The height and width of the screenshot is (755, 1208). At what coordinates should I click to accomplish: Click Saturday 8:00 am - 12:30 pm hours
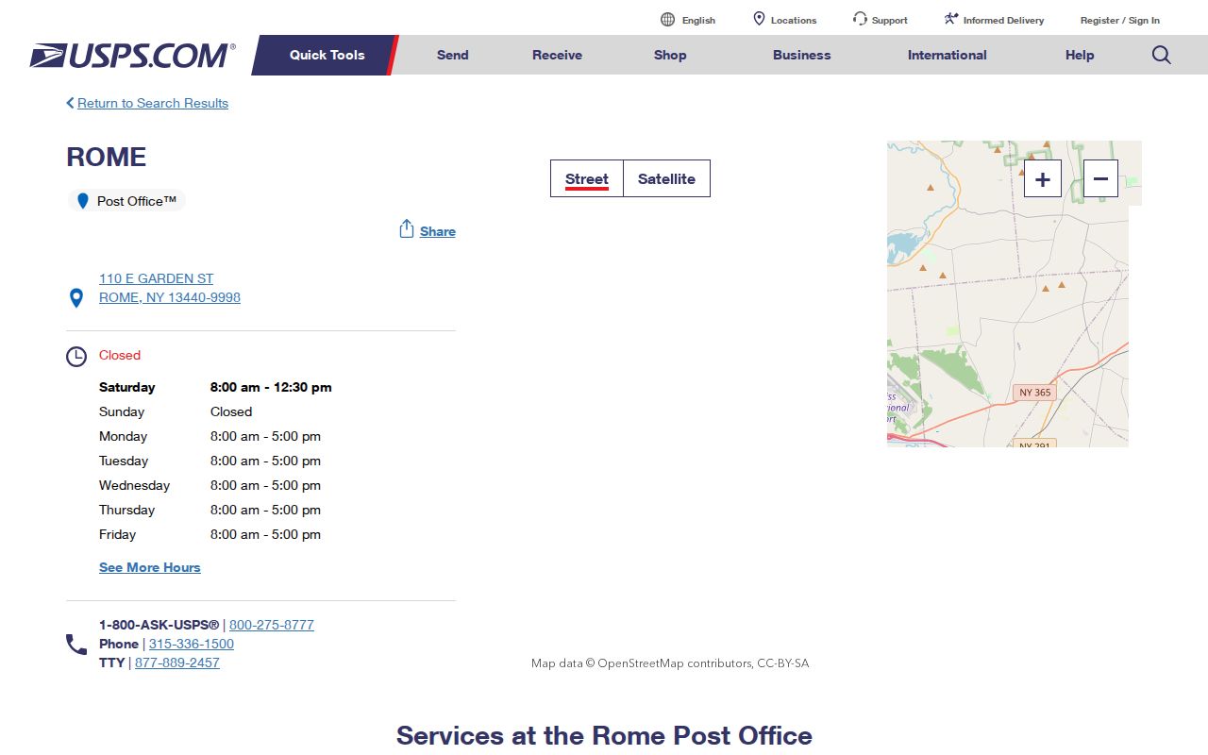(215, 387)
